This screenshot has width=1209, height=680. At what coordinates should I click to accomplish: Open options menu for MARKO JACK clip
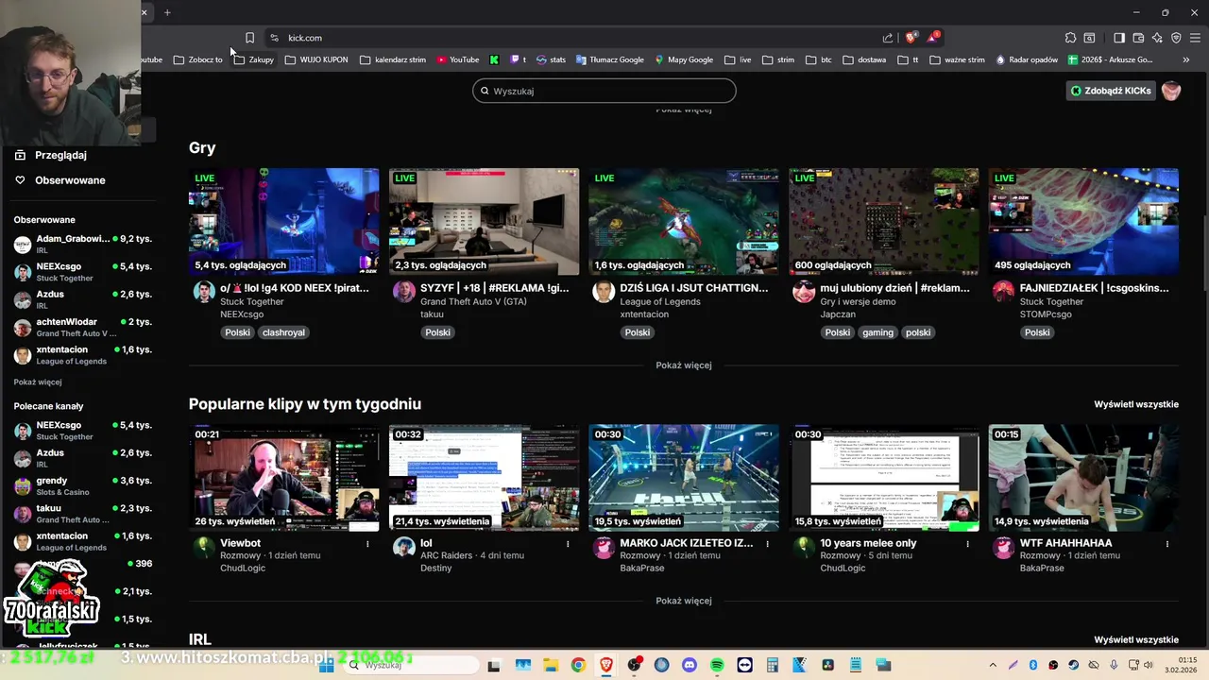pos(767,544)
